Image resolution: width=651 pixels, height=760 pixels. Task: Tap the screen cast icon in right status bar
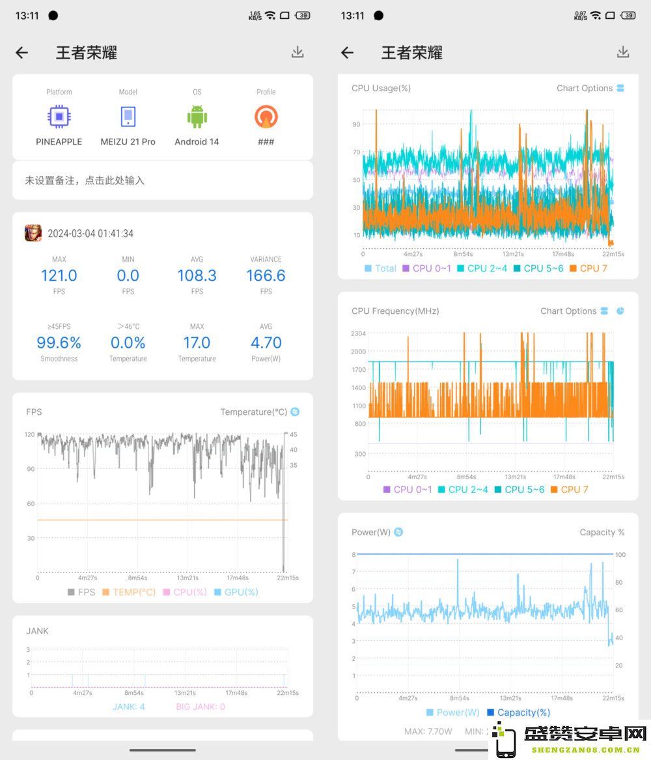point(611,16)
